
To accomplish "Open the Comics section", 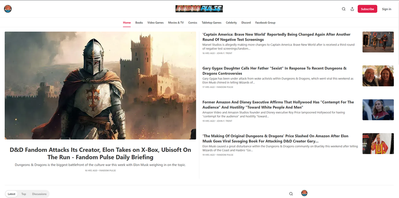I will pos(192,23).
